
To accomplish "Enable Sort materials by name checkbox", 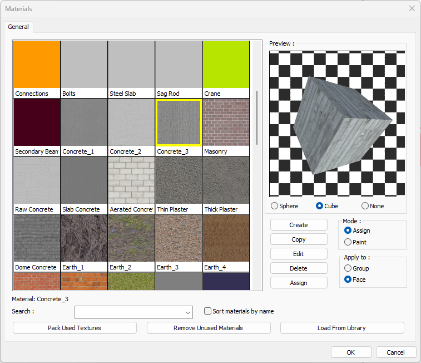I will click(208, 311).
